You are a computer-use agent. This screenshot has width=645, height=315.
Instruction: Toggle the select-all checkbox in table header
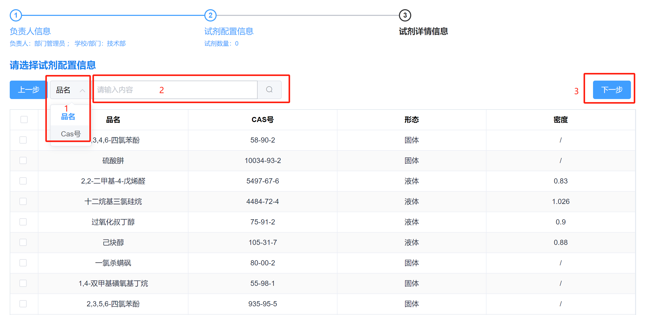point(24,120)
